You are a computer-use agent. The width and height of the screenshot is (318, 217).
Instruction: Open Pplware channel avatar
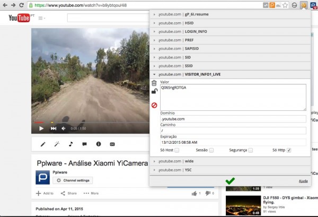(x=42, y=177)
